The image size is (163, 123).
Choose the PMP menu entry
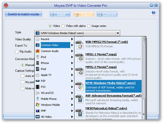[54, 111]
